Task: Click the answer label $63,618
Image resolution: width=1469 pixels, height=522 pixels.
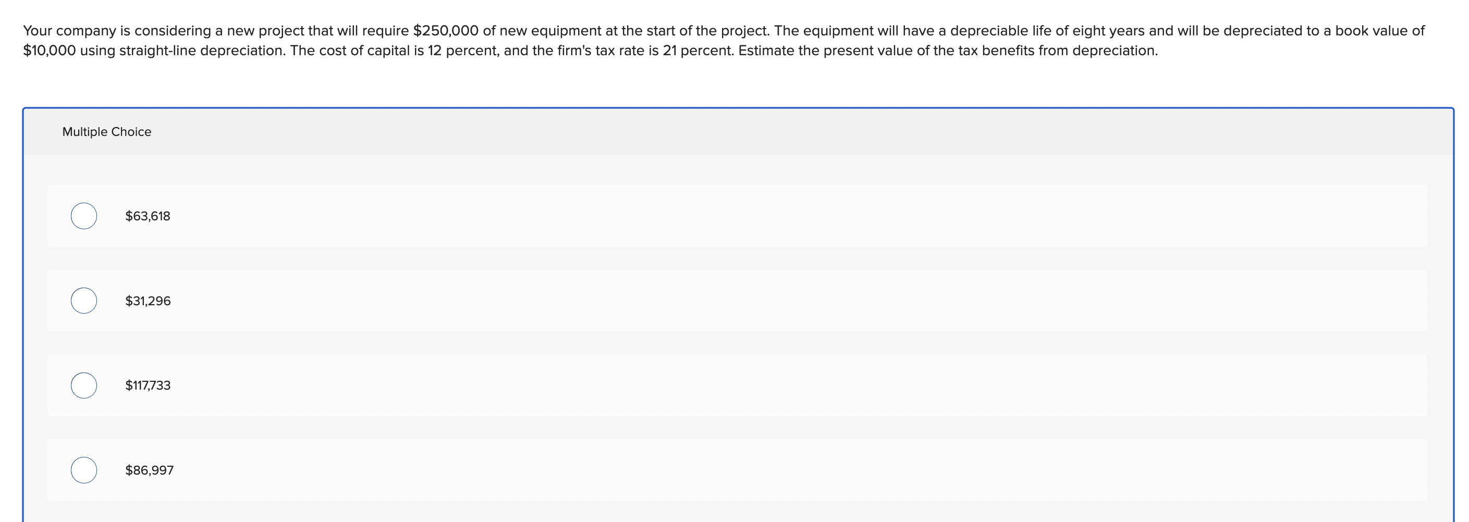Action: click(146, 216)
